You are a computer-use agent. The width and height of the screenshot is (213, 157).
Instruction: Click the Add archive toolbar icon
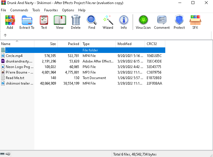point(10,20)
